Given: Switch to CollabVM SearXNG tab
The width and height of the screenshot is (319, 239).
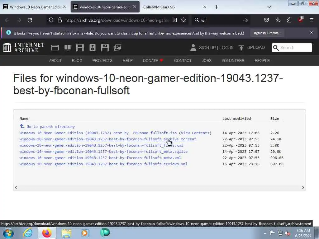Looking at the screenshot, I should pyautogui.click(x=159, y=7).
